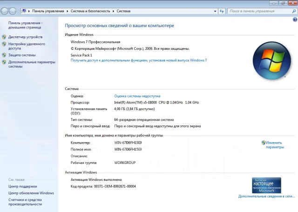Minimize the System window

274,3
